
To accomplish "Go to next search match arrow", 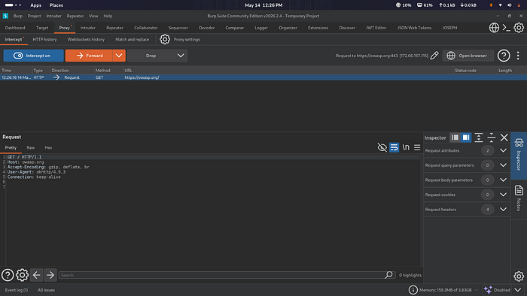I will (x=50, y=275).
